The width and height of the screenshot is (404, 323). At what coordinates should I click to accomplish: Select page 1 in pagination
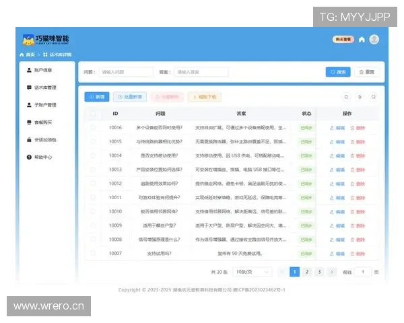(294, 272)
